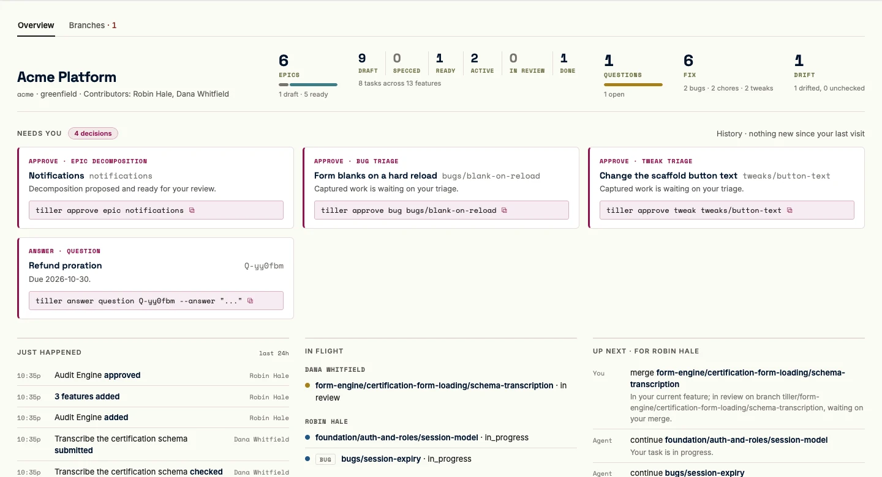This screenshot has height=477, width=882.
Task: Switch to the Overview tab
Action: point(36,26)
